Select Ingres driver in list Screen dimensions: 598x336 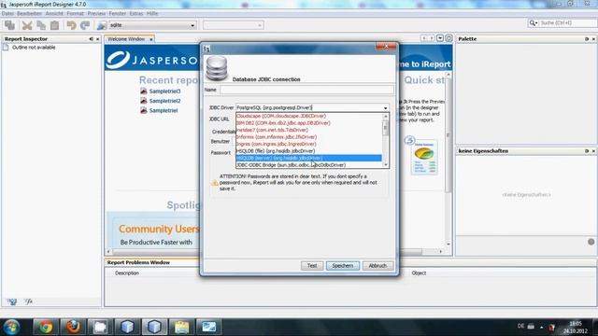click(x=308, y=144)
